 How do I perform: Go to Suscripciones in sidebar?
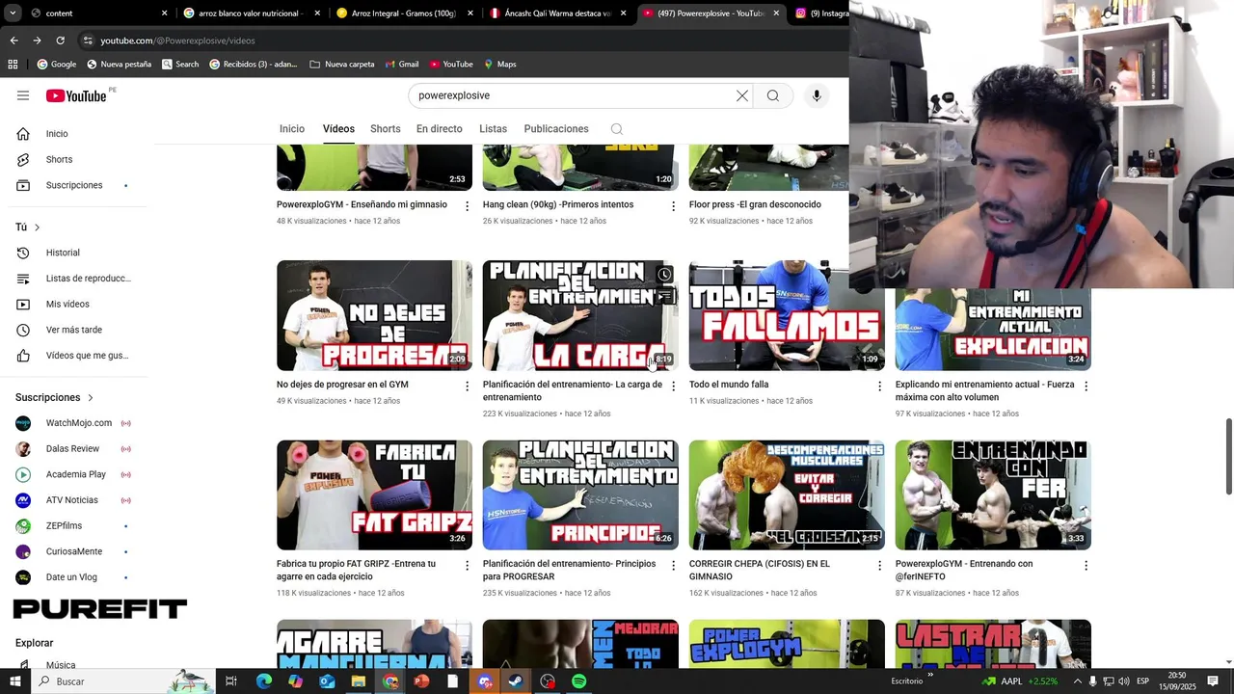73,185
